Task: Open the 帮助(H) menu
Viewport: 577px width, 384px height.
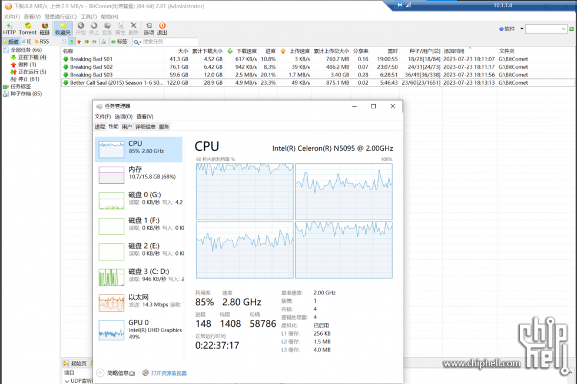Action: tap(110, 16)
